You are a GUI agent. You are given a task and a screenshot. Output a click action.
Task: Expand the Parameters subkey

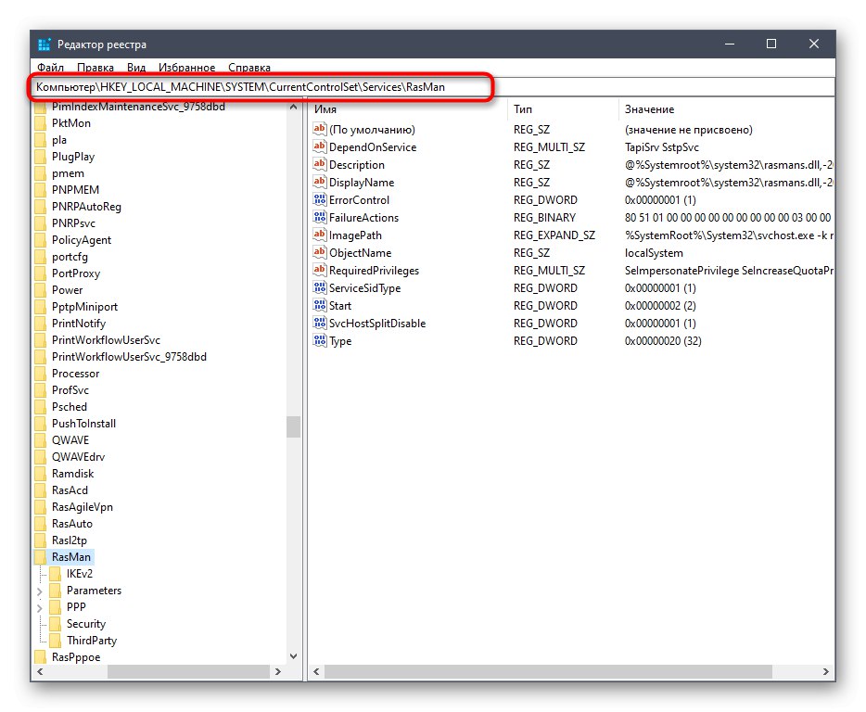39,591
